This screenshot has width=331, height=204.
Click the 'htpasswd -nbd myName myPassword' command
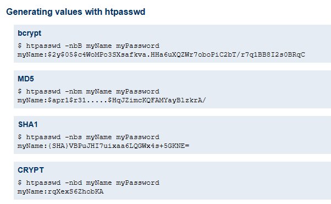[x=93, y=183]
